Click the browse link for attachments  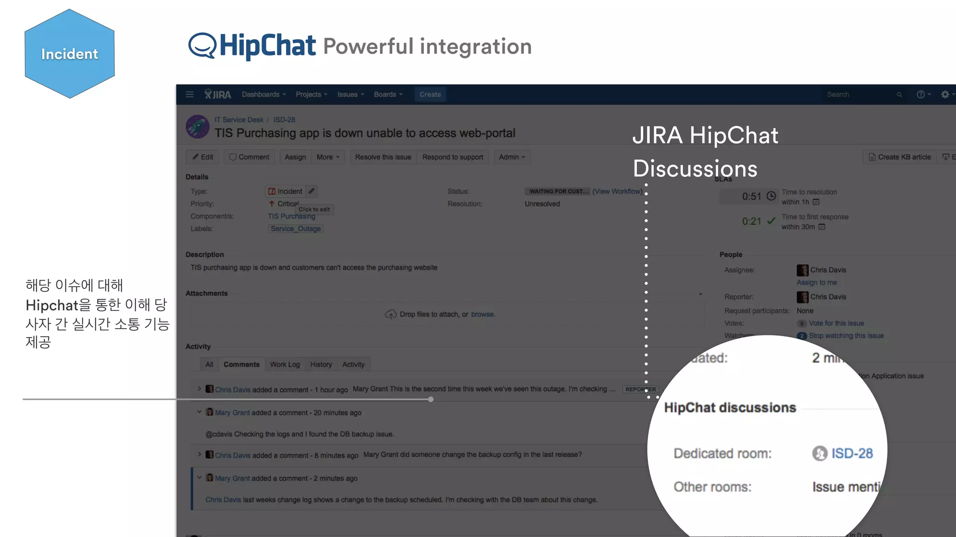tap(482, 314)
